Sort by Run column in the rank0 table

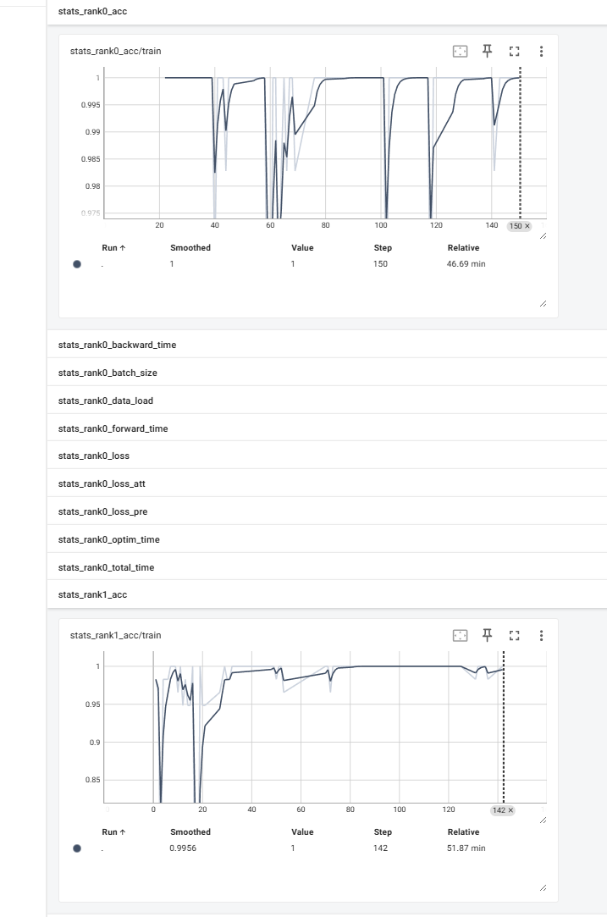tap(113, 248)
